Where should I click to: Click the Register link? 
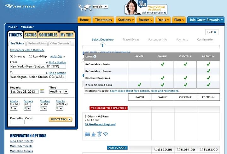(x=27, y=27)
